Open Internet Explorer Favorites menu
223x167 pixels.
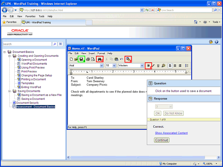30,16
